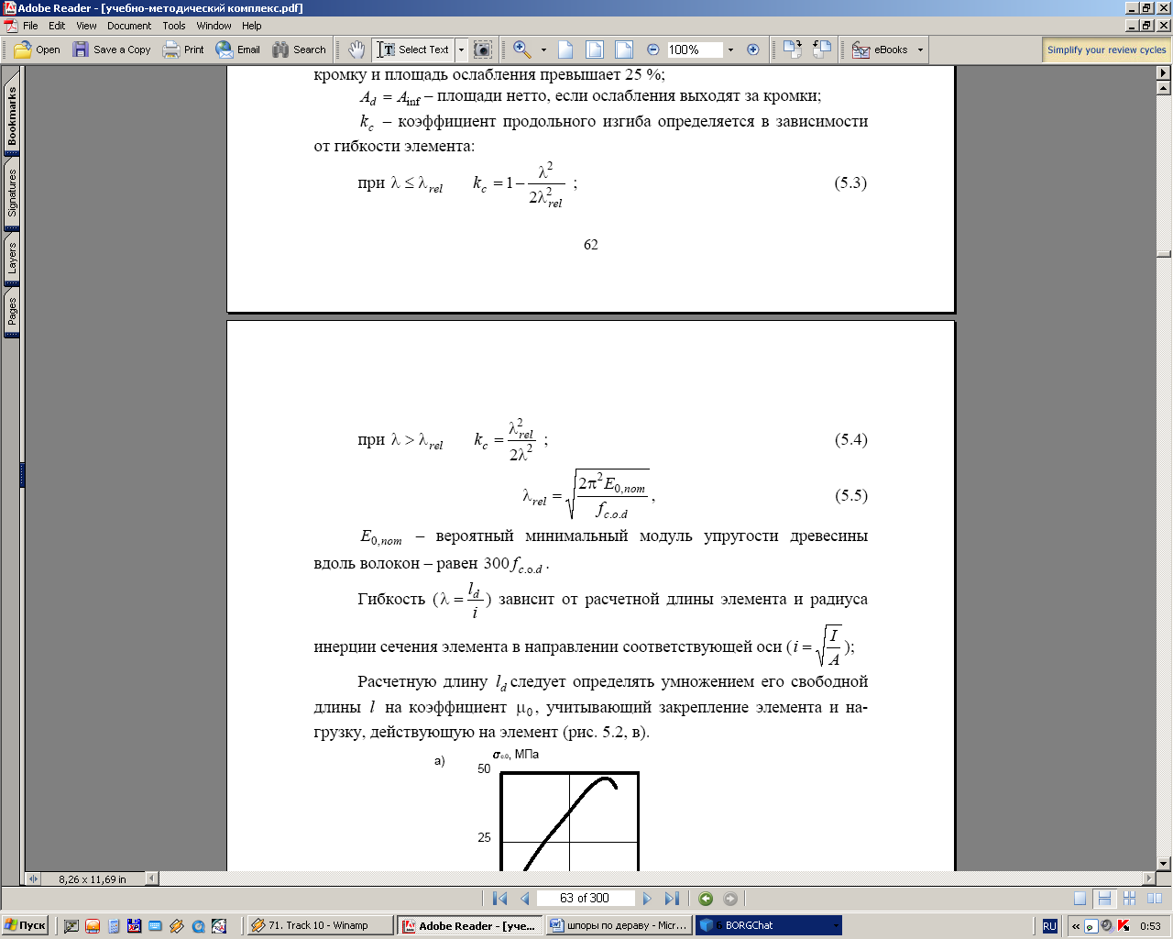Expand the Zoom tool dropdown arrow
The height and width of the screenshot is (939, 1173).
click(x=543, y=50)
